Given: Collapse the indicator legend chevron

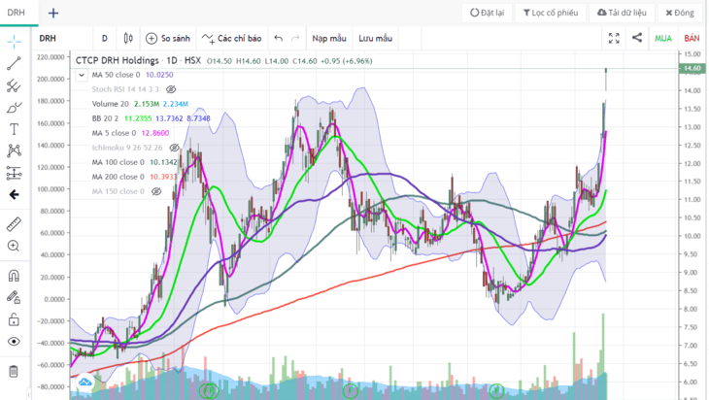Looking at the screenshot, I should coord(82,75).
